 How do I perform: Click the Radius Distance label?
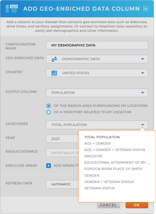(x=22, y=152)
